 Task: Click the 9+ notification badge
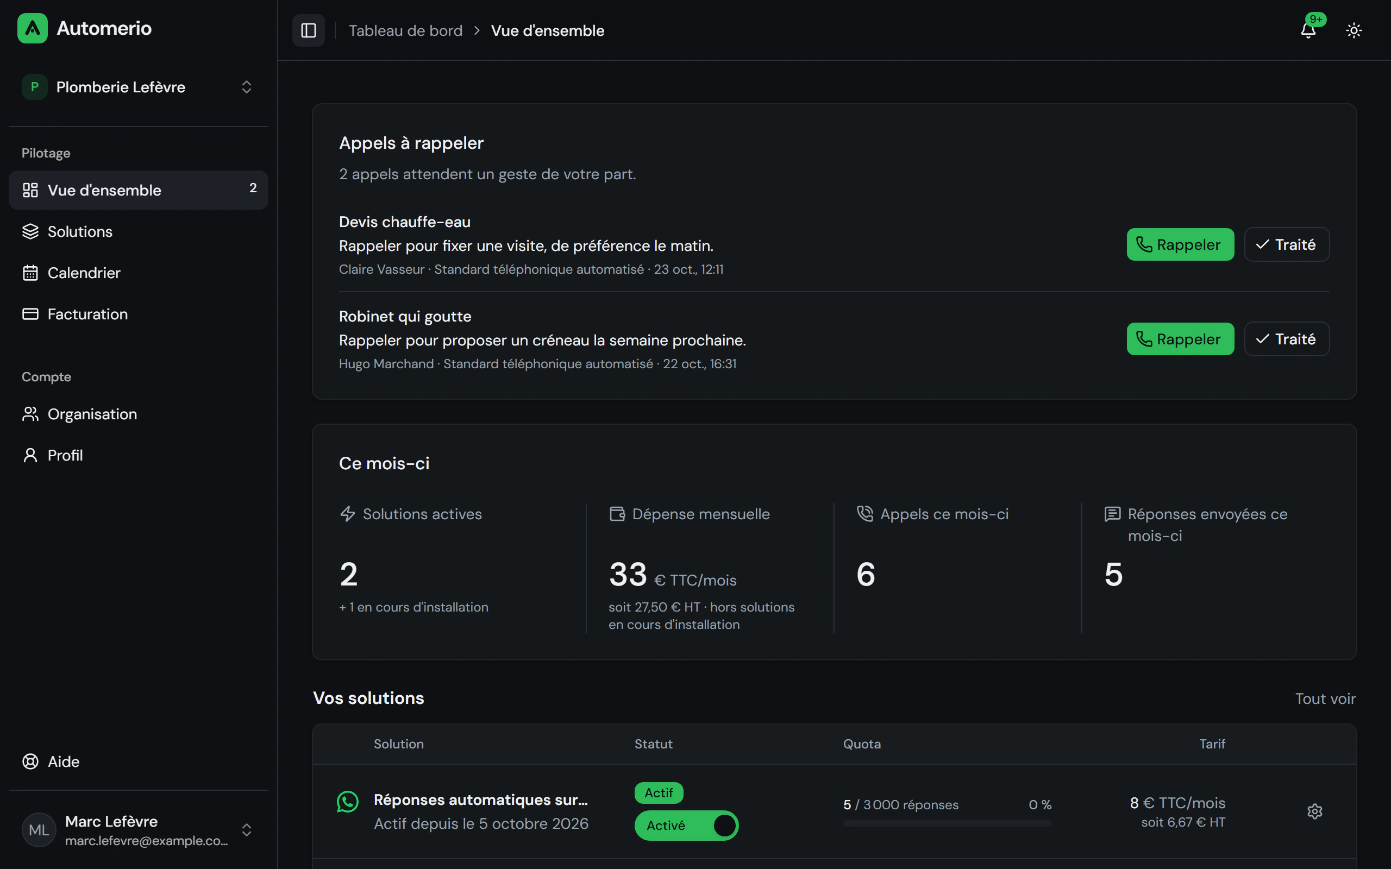point(1315,19)
